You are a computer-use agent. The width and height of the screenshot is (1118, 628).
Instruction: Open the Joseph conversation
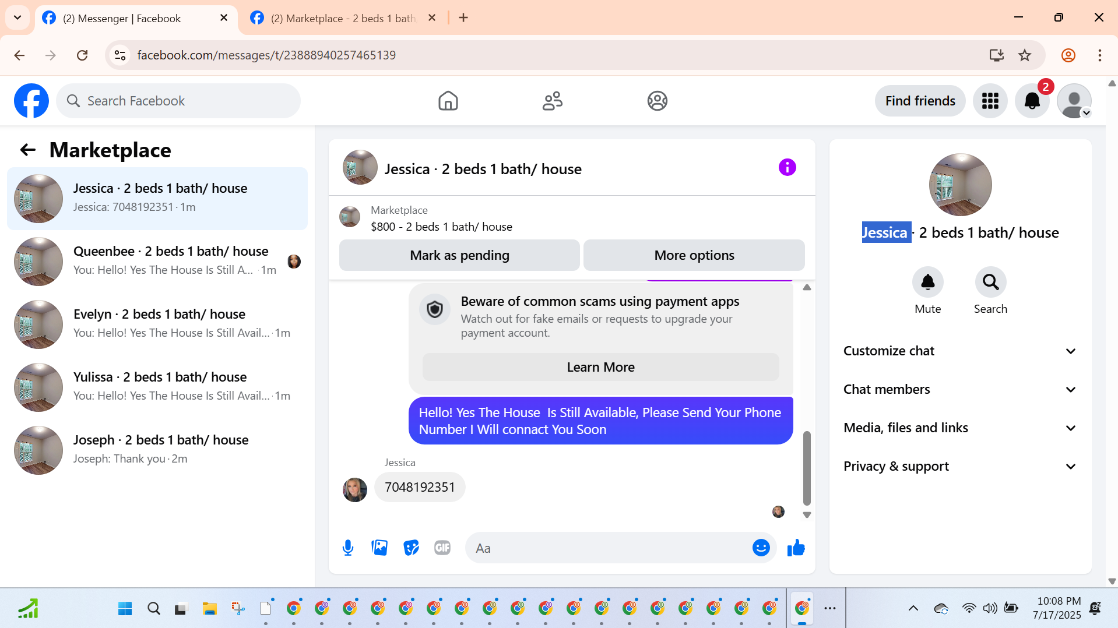(x=157, y=450)
